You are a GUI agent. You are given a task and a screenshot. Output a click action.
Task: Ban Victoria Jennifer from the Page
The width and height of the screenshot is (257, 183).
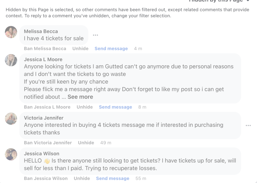pos(48,143)
